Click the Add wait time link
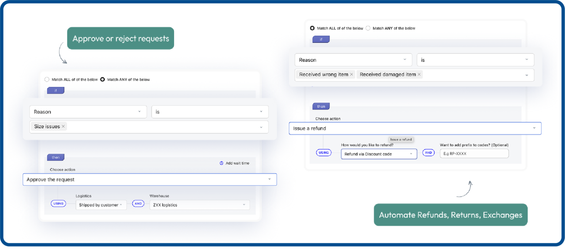The image size is (565, 250). (x=237, y=163)
